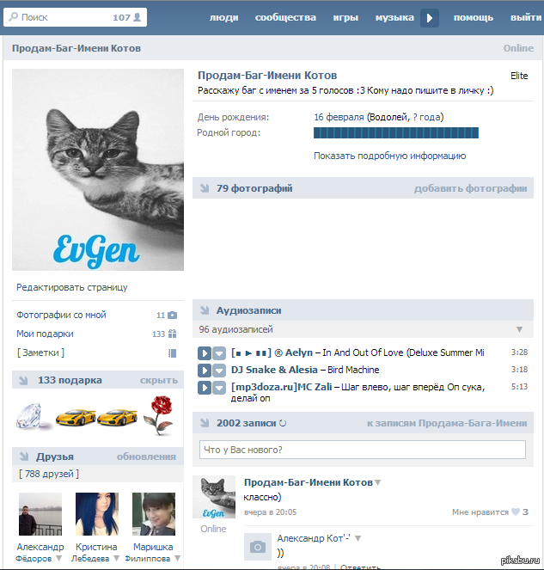Click the Мне нравится label on the post

[x=480, y=512]
